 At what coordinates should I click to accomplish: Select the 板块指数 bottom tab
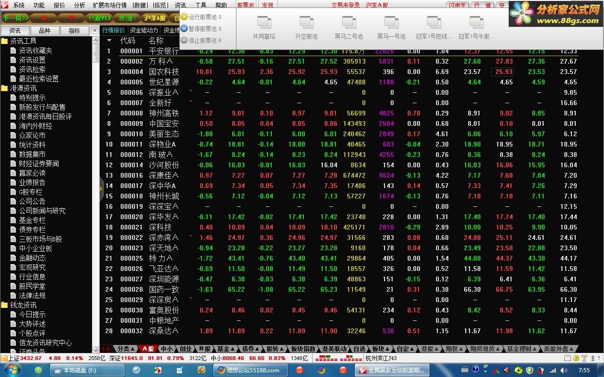(303, 349)
